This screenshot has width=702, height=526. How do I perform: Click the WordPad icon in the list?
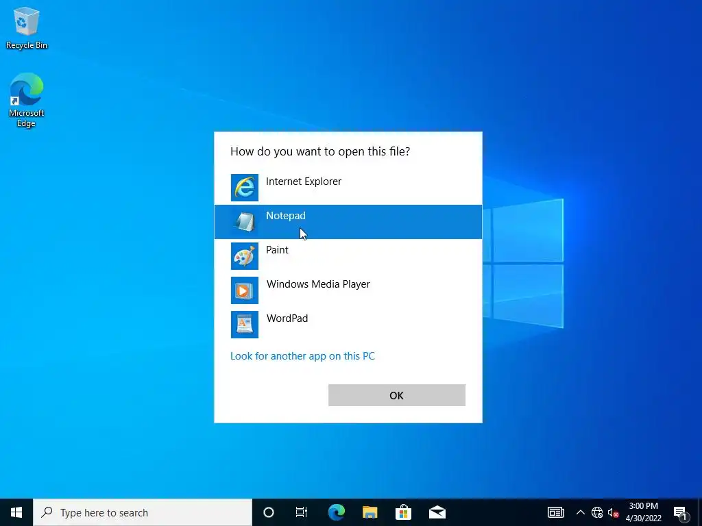click(245, 325)
